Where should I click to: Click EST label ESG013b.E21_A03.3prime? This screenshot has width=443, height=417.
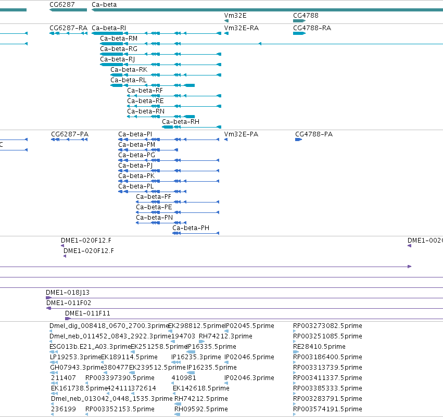(x=90, y=347)
